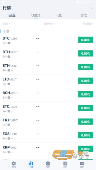Switch to the 自选 tab
96x170 pixels.
pyautogui.click(x=12, y=15)
